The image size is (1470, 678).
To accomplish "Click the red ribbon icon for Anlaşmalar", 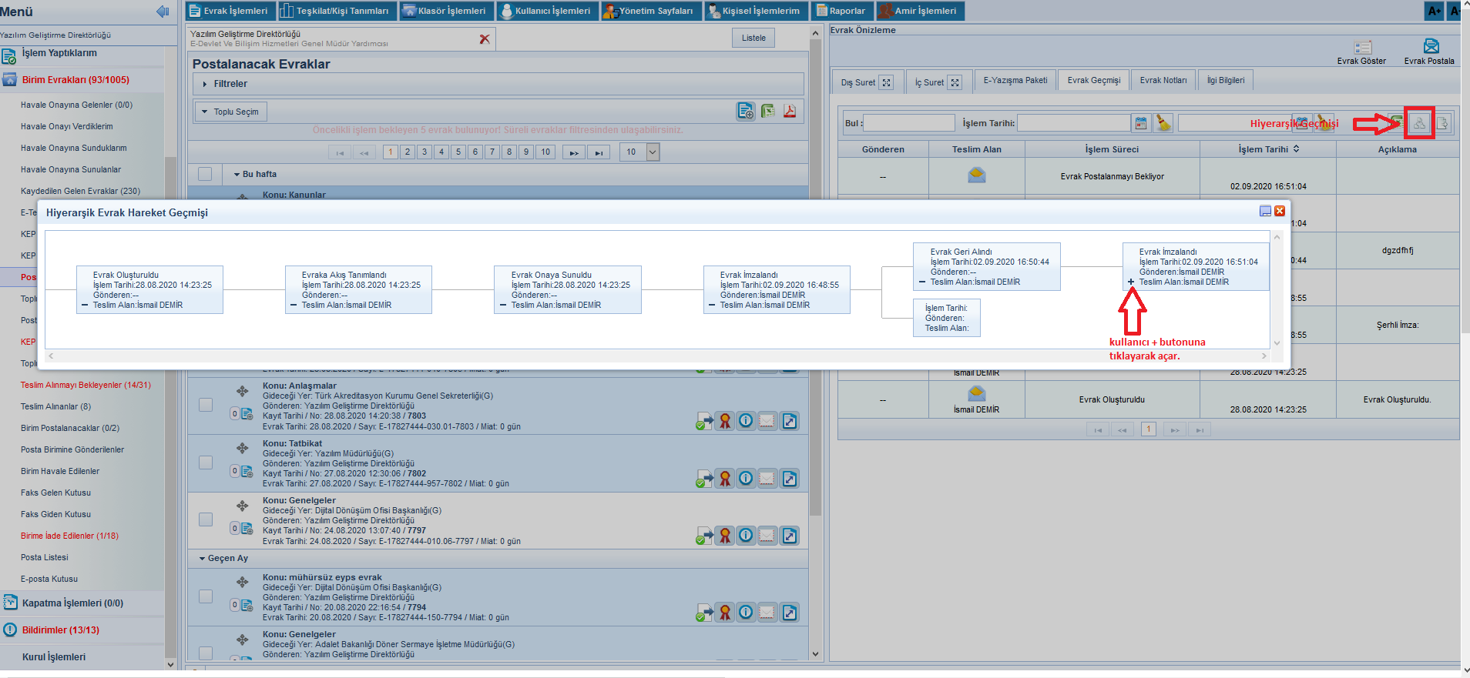I will [x=725, y=421].
